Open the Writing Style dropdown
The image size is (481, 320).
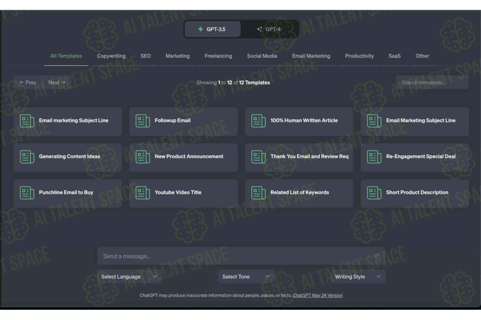358,276
